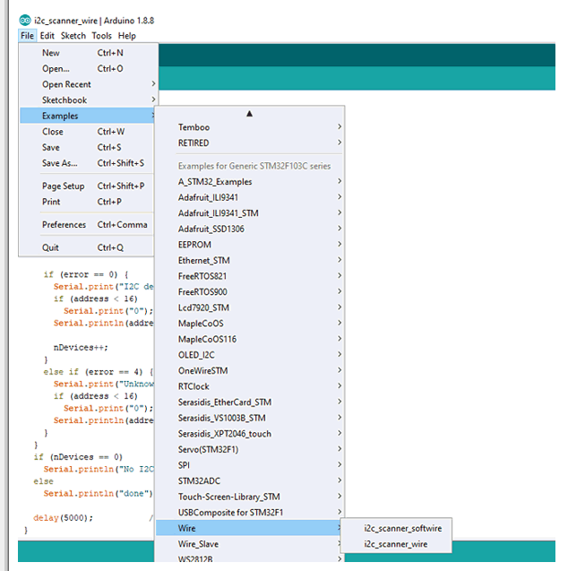This screenshot has height=571, width=585.
Task: Open the Tools menu
Action: tap(102, 36)
